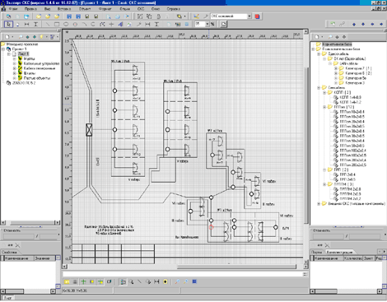Open the layer selection combo box arrow
Screen dimensions: 387x302
pyautogui.click(x=249, y=16)
